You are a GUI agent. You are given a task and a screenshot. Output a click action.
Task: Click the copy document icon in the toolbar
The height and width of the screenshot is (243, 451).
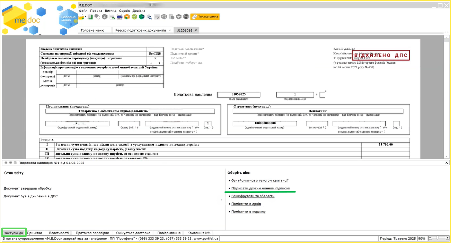point(90,17)
